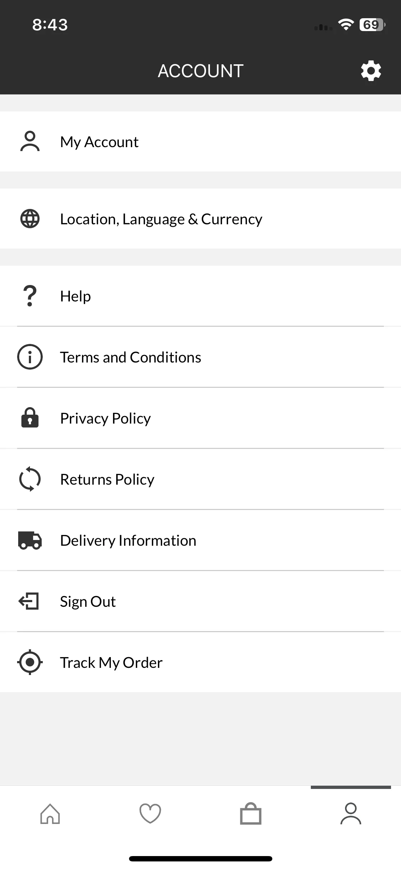The width and height of the screenshot is (401, 870).
Task: Tap the sign out arrow icon
Action: 29,601
